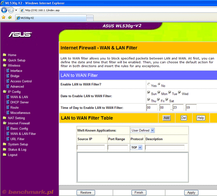The image size is (217, 196).
Task: Click the Apply button
Action: (191, 192)
